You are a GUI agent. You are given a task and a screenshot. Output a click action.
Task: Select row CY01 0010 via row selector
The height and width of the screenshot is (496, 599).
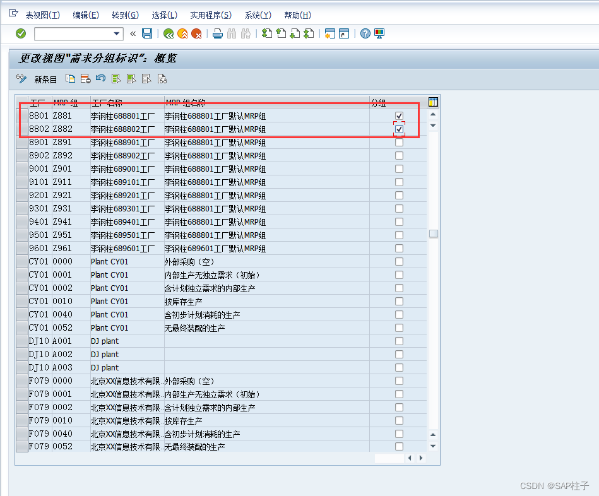(23, 301)
